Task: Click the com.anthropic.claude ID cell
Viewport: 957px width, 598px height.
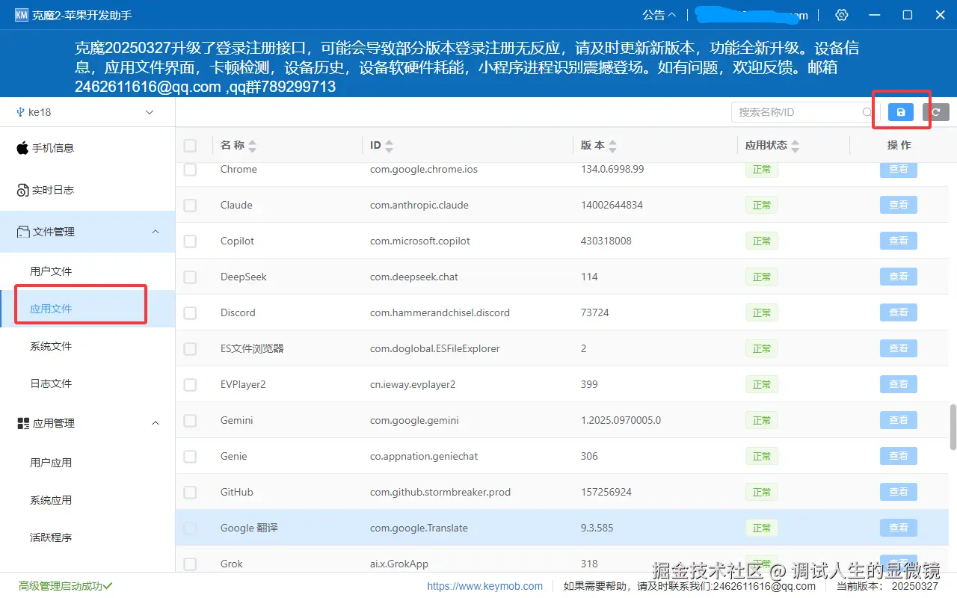Action: (419, 205)
